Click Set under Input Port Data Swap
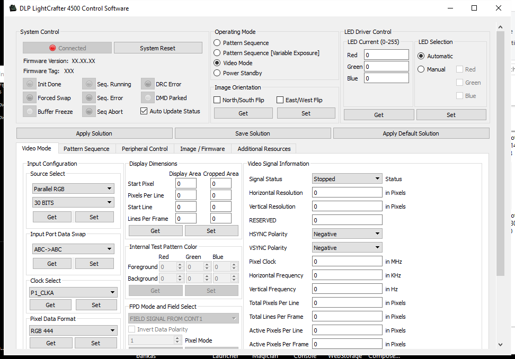This screenshot has width=515, height=359. (94, 264)
